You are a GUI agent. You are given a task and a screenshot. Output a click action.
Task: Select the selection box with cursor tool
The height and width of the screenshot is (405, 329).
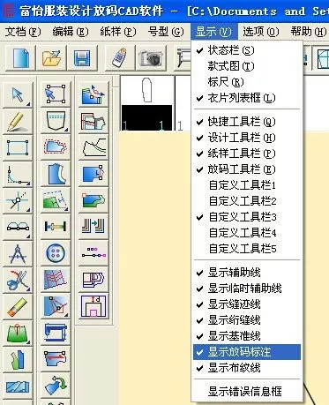pyautogui.click(x=56, y=94)
